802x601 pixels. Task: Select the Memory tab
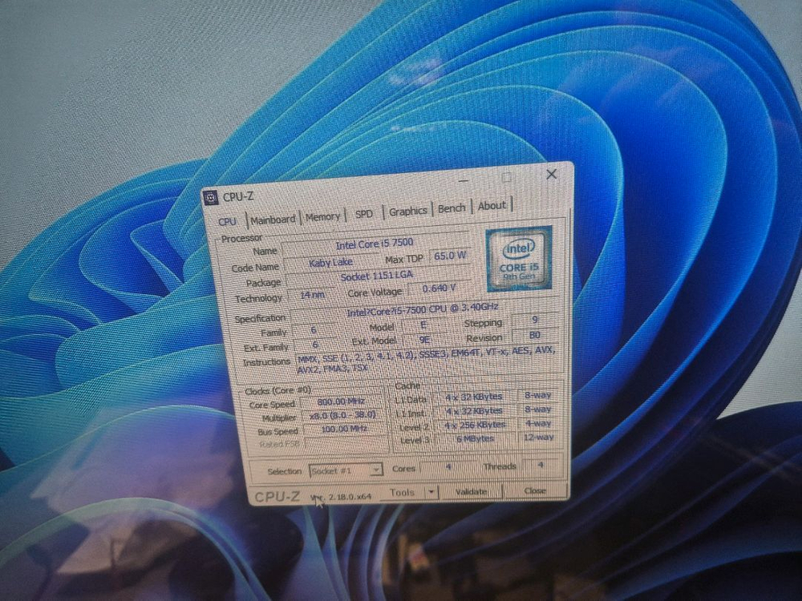point(322,216)
